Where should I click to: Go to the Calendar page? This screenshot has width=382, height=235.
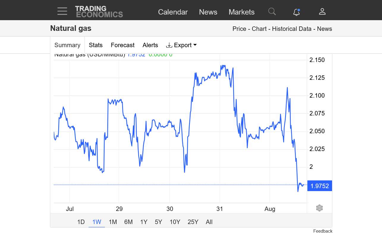(173, 12)
